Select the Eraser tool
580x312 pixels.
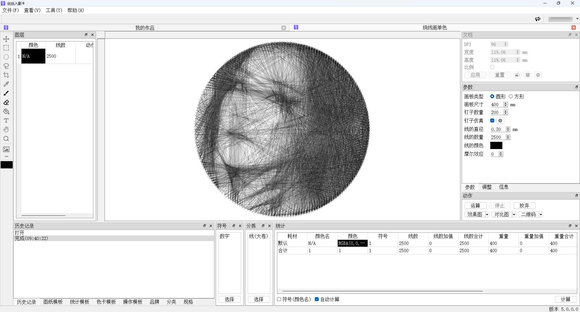[x=6, y=102]
